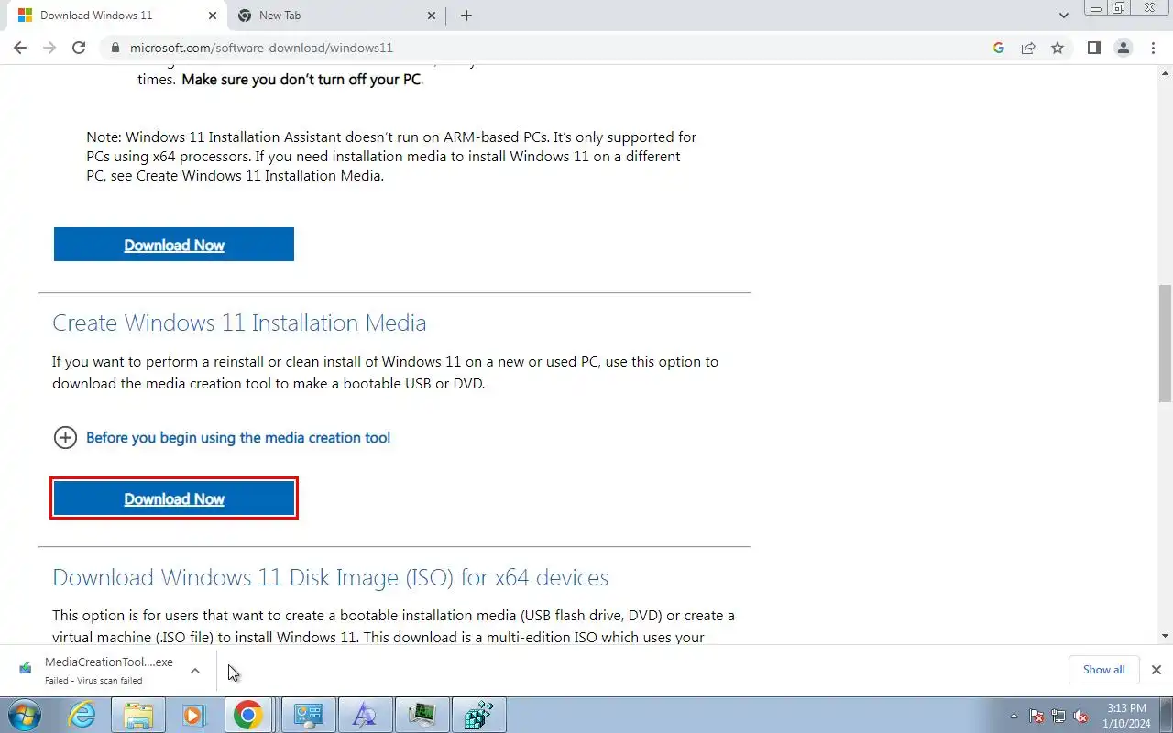Open the MediaCreationTool.exe download item
The width and height of the screenshot is (1173, 733).
[108, 671]
